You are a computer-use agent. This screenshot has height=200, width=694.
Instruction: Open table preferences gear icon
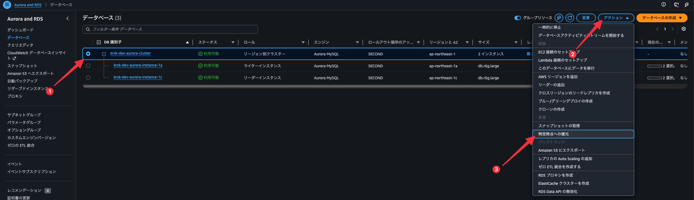tap(684, 29)
